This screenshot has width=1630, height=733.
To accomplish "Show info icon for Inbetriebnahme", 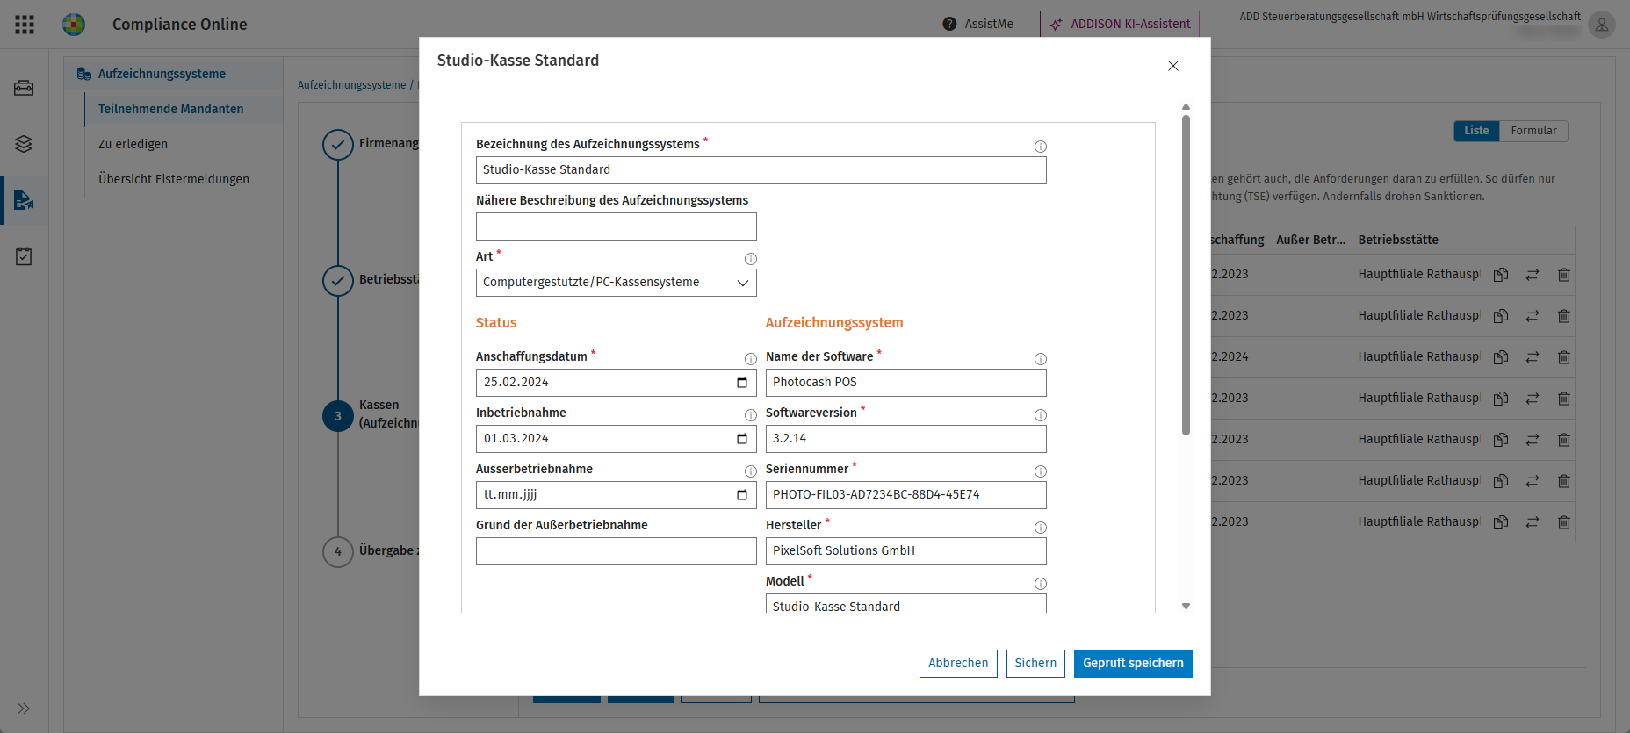I will (x=751, y=415).
